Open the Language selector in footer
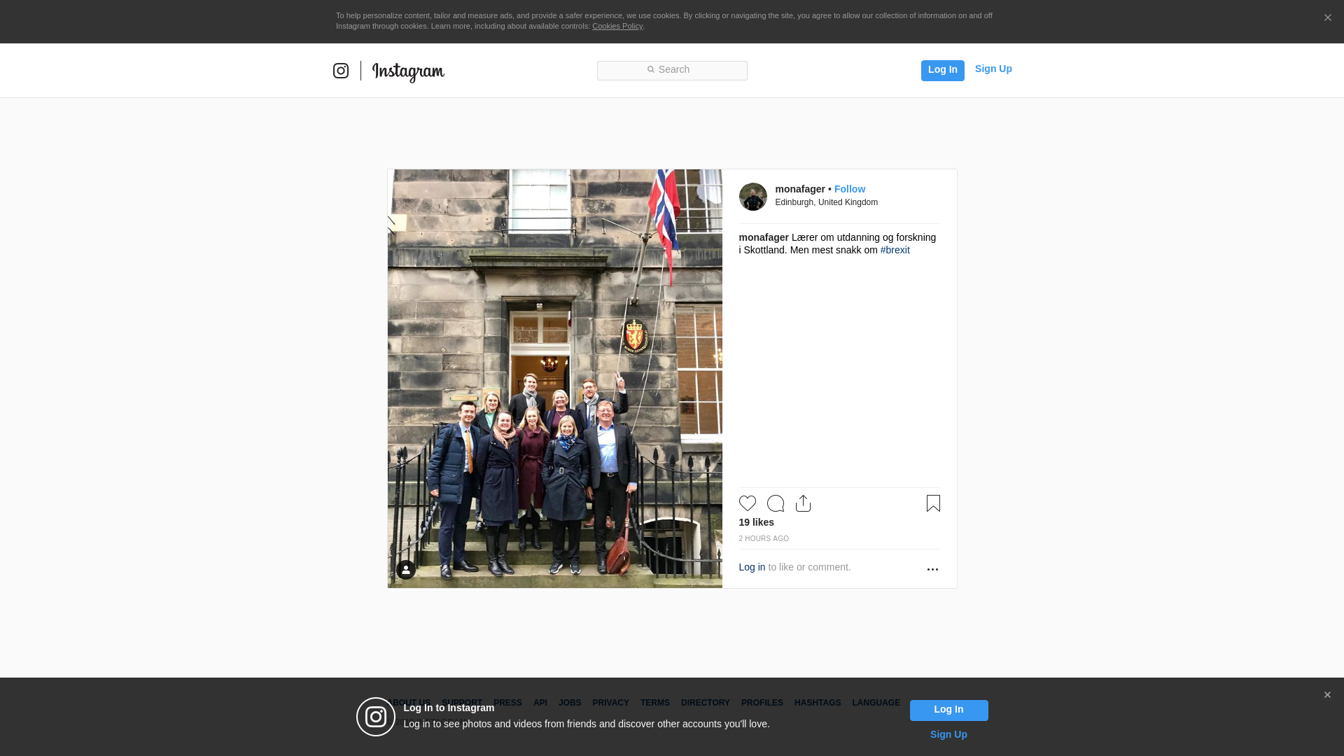The width and height of the screenshot is (1344, 756). [876, 703]
